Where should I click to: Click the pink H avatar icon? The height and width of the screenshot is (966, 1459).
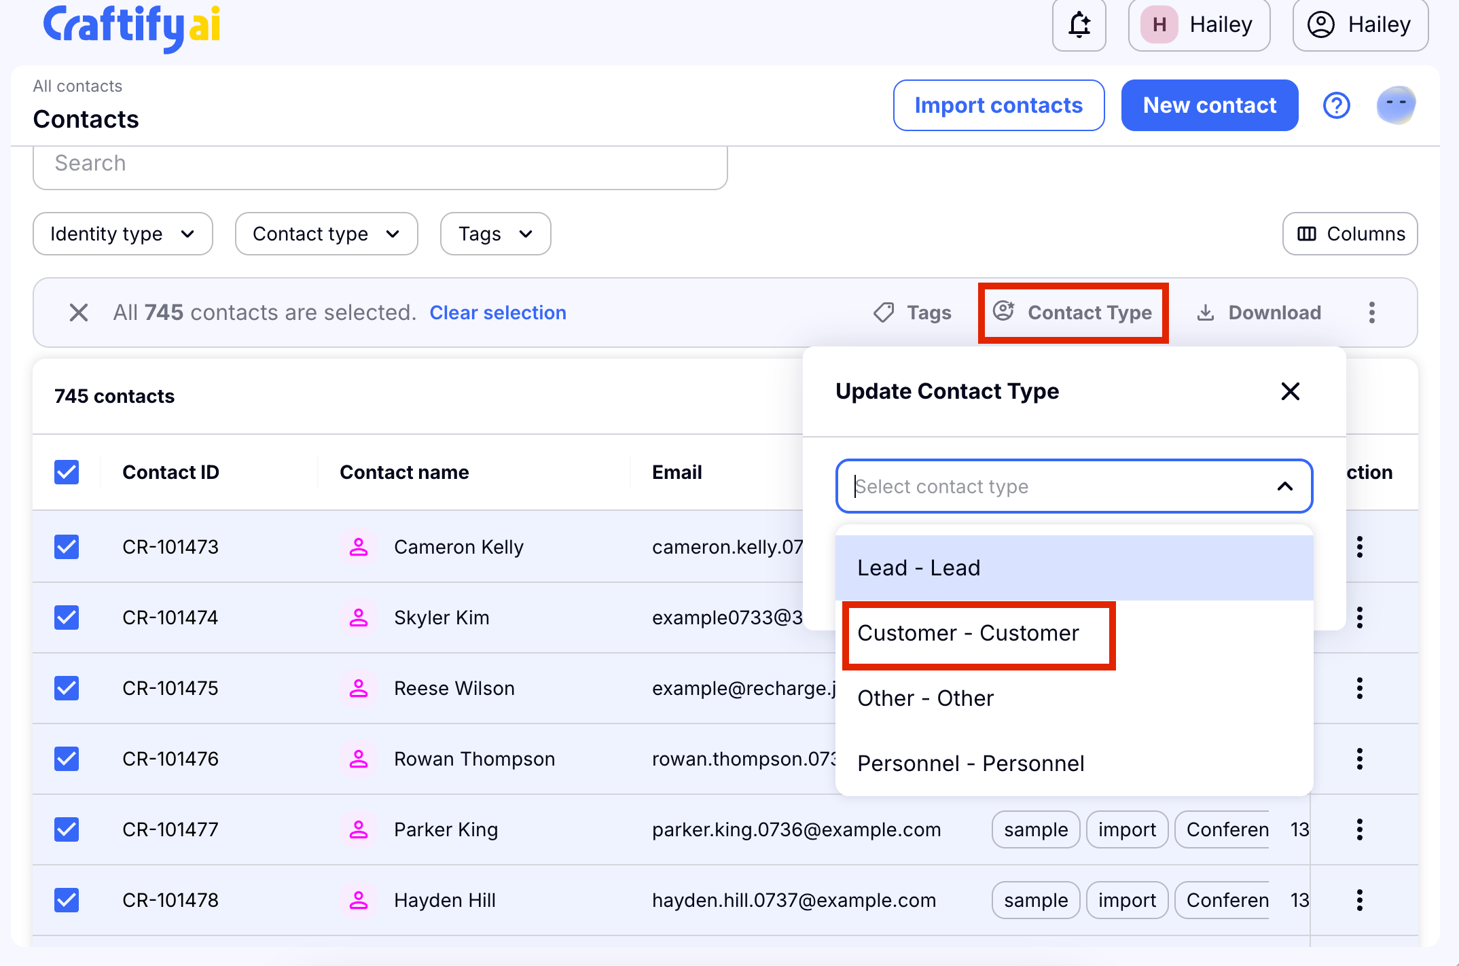(1159, 25)
